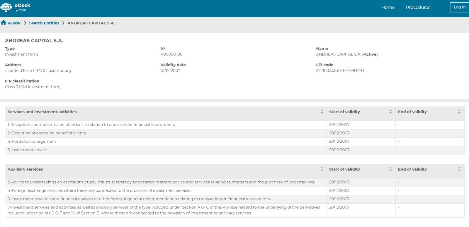Sort Start of validity in services table

tap(390, 112)
